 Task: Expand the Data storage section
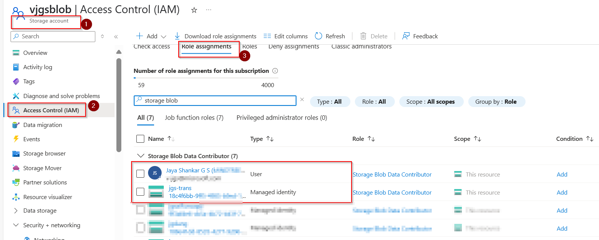[16, 211]
